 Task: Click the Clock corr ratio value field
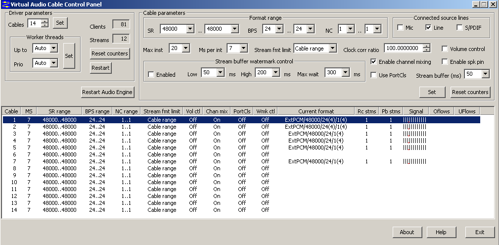coord(404,49)
